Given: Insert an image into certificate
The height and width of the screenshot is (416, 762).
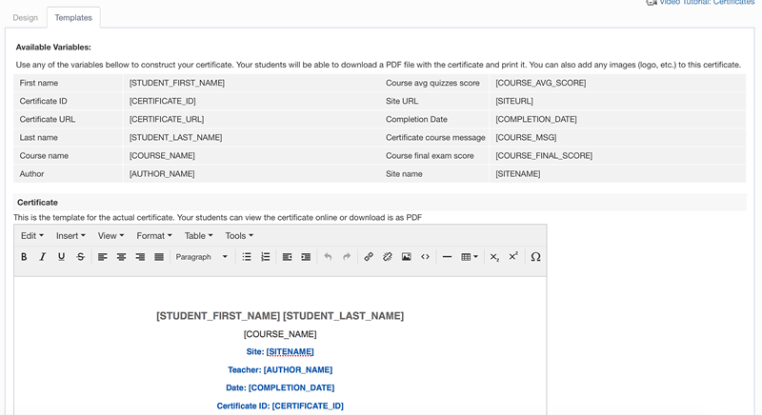Looking at the screenshot, I should (407, 257).
